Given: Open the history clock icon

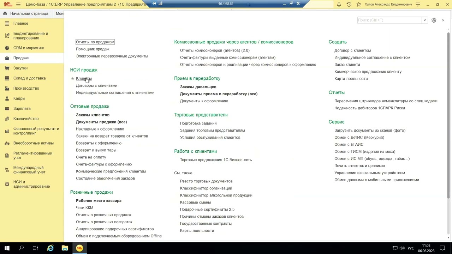Looking at the screenshot, I should coord(349,4).
